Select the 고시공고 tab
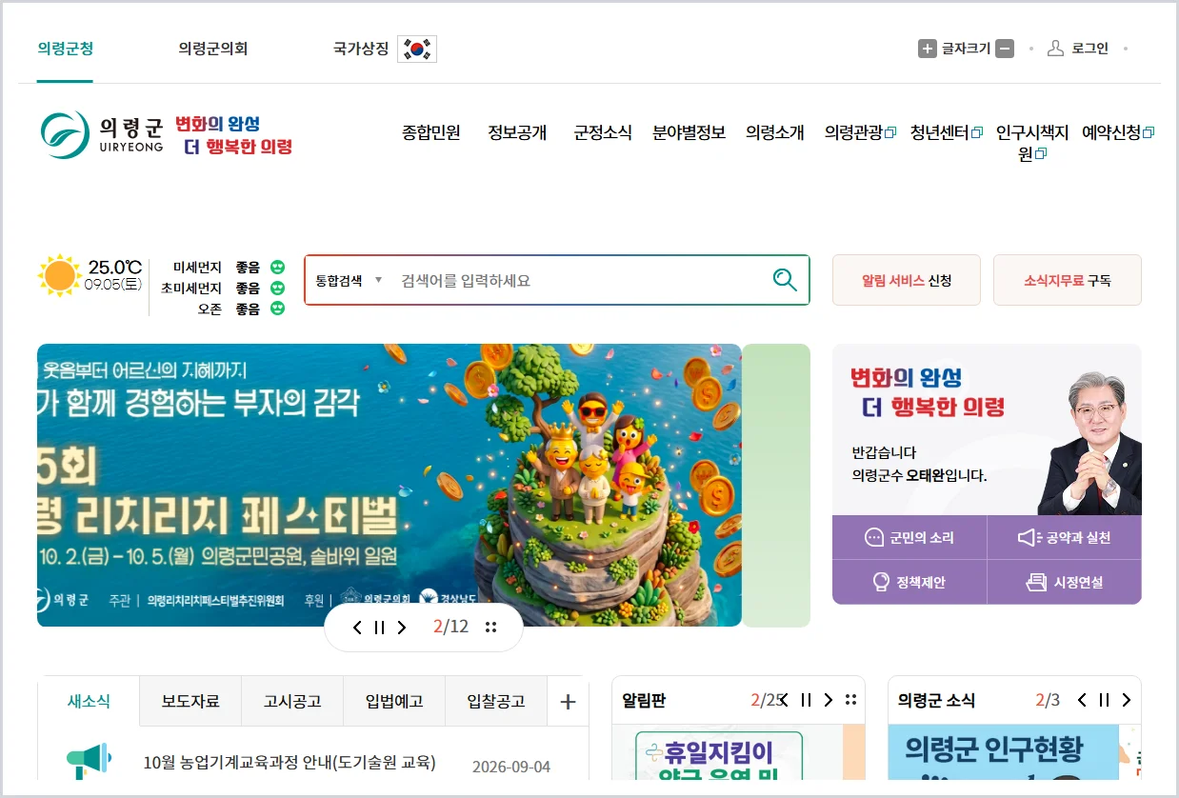Viewport: 1179px width, 798px height. click(292, 702)
